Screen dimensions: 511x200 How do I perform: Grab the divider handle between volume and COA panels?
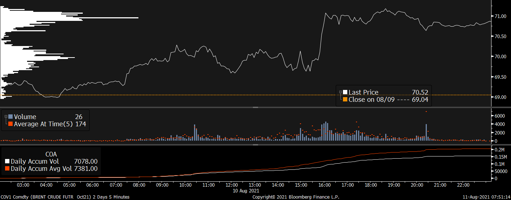pos(255,145)
